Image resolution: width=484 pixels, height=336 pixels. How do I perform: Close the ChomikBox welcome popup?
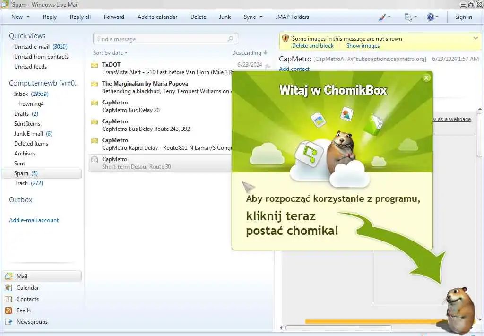click(x=426, y=78)
